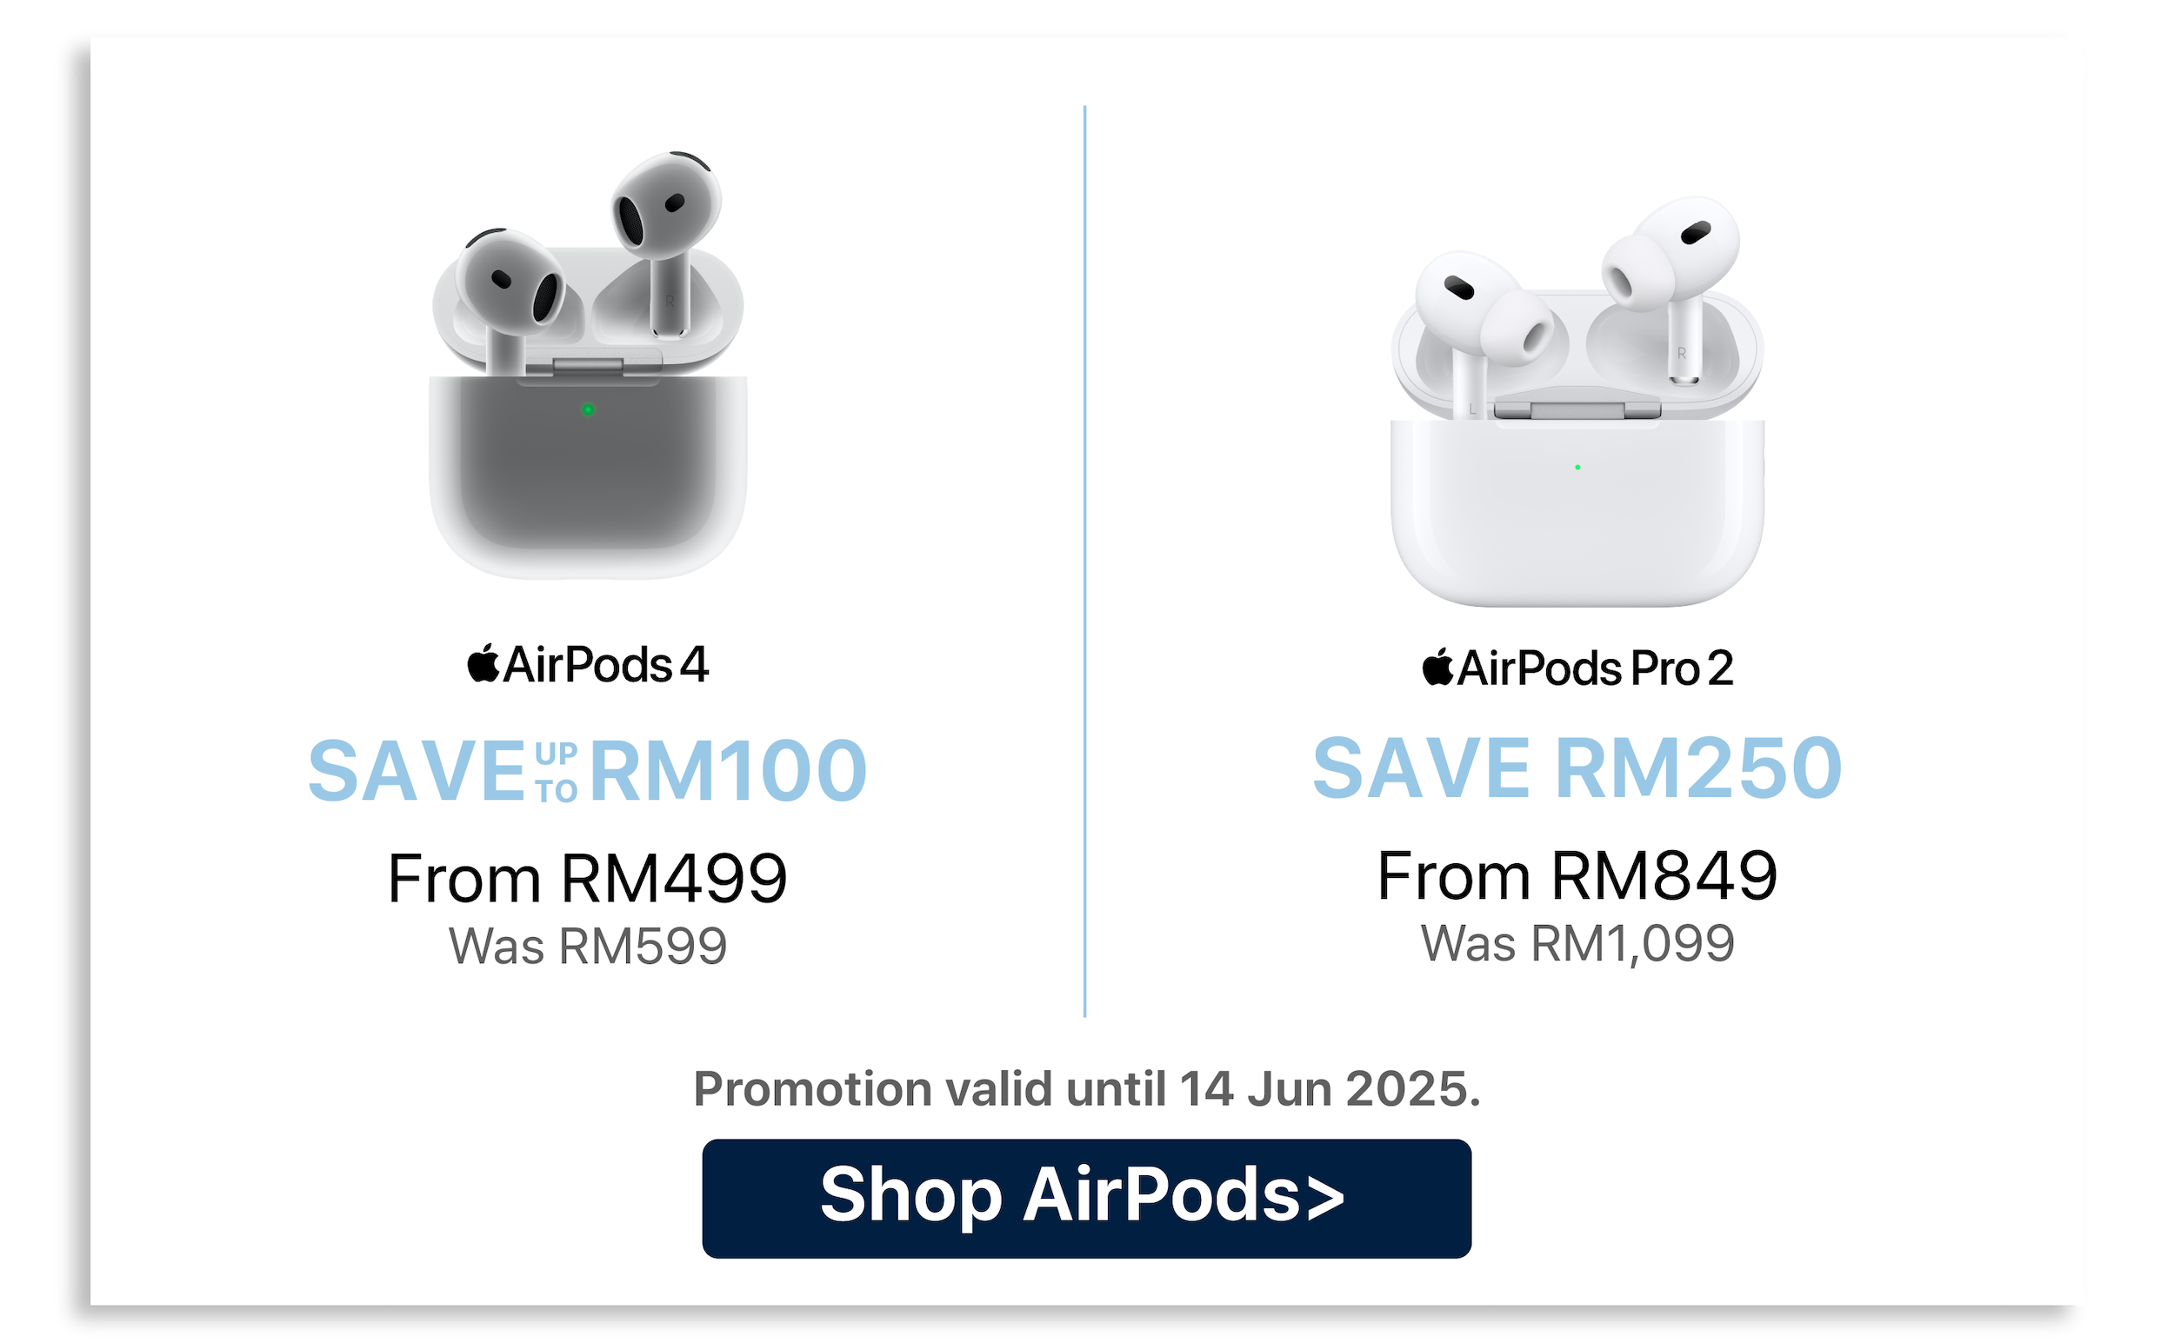Click the promotion valid until 14 Jun 2025 note

1086,1089
